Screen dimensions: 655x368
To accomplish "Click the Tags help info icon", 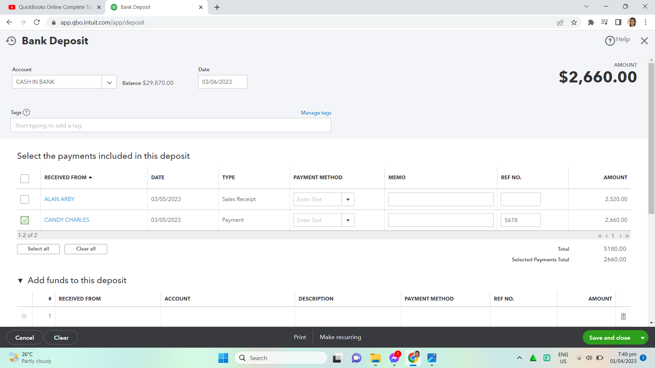I will coord(26,112).
